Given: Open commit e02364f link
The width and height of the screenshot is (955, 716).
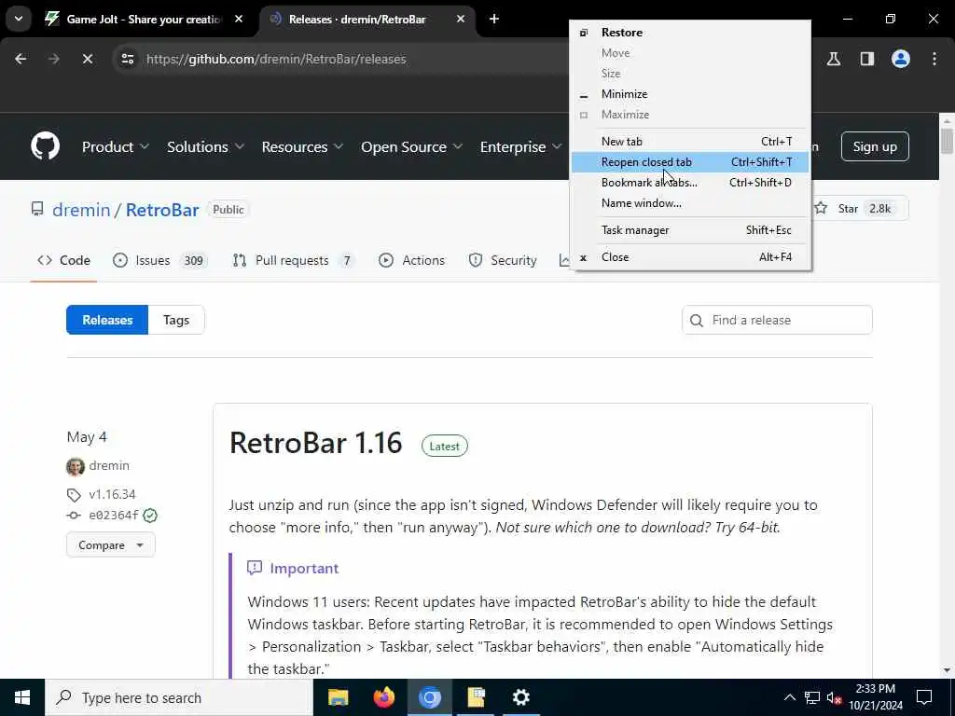Looking at the screenshot, I should pyautogui.click(x=113, y=515).
